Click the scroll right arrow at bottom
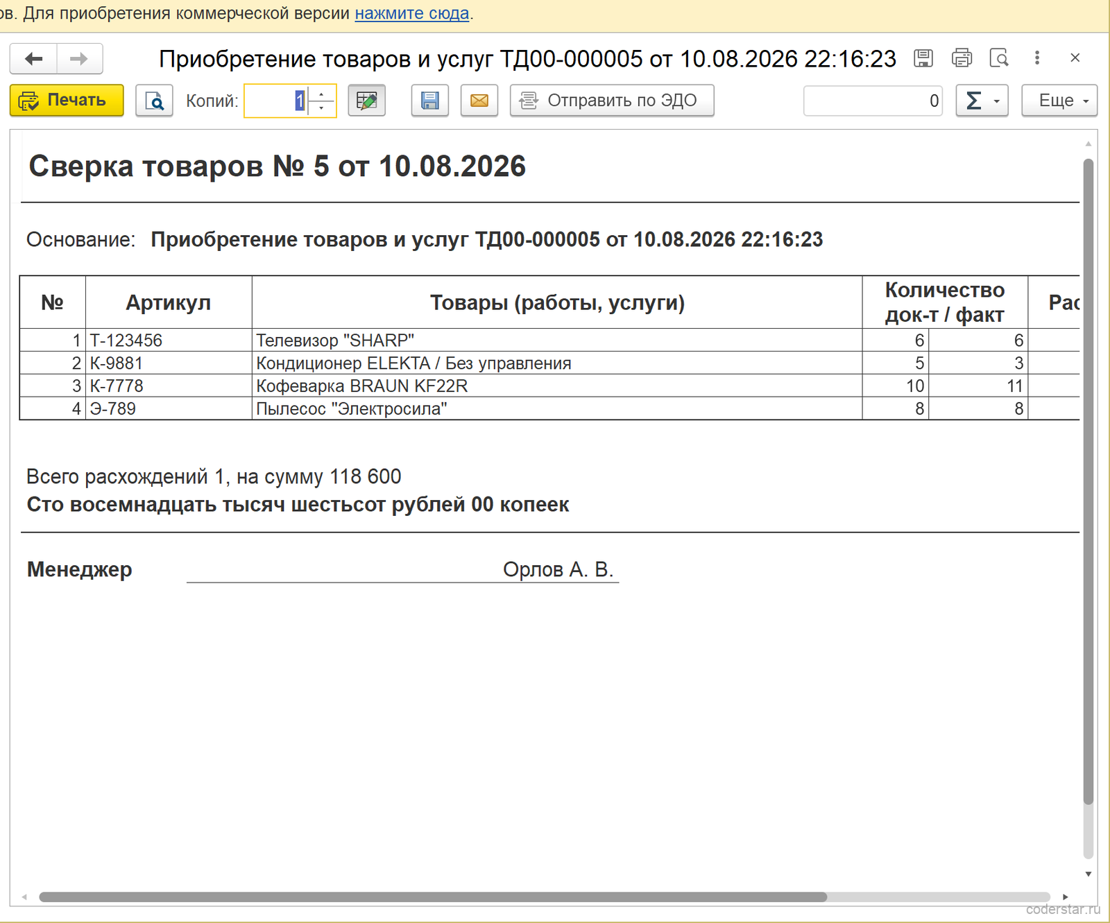 (1066, 897)
